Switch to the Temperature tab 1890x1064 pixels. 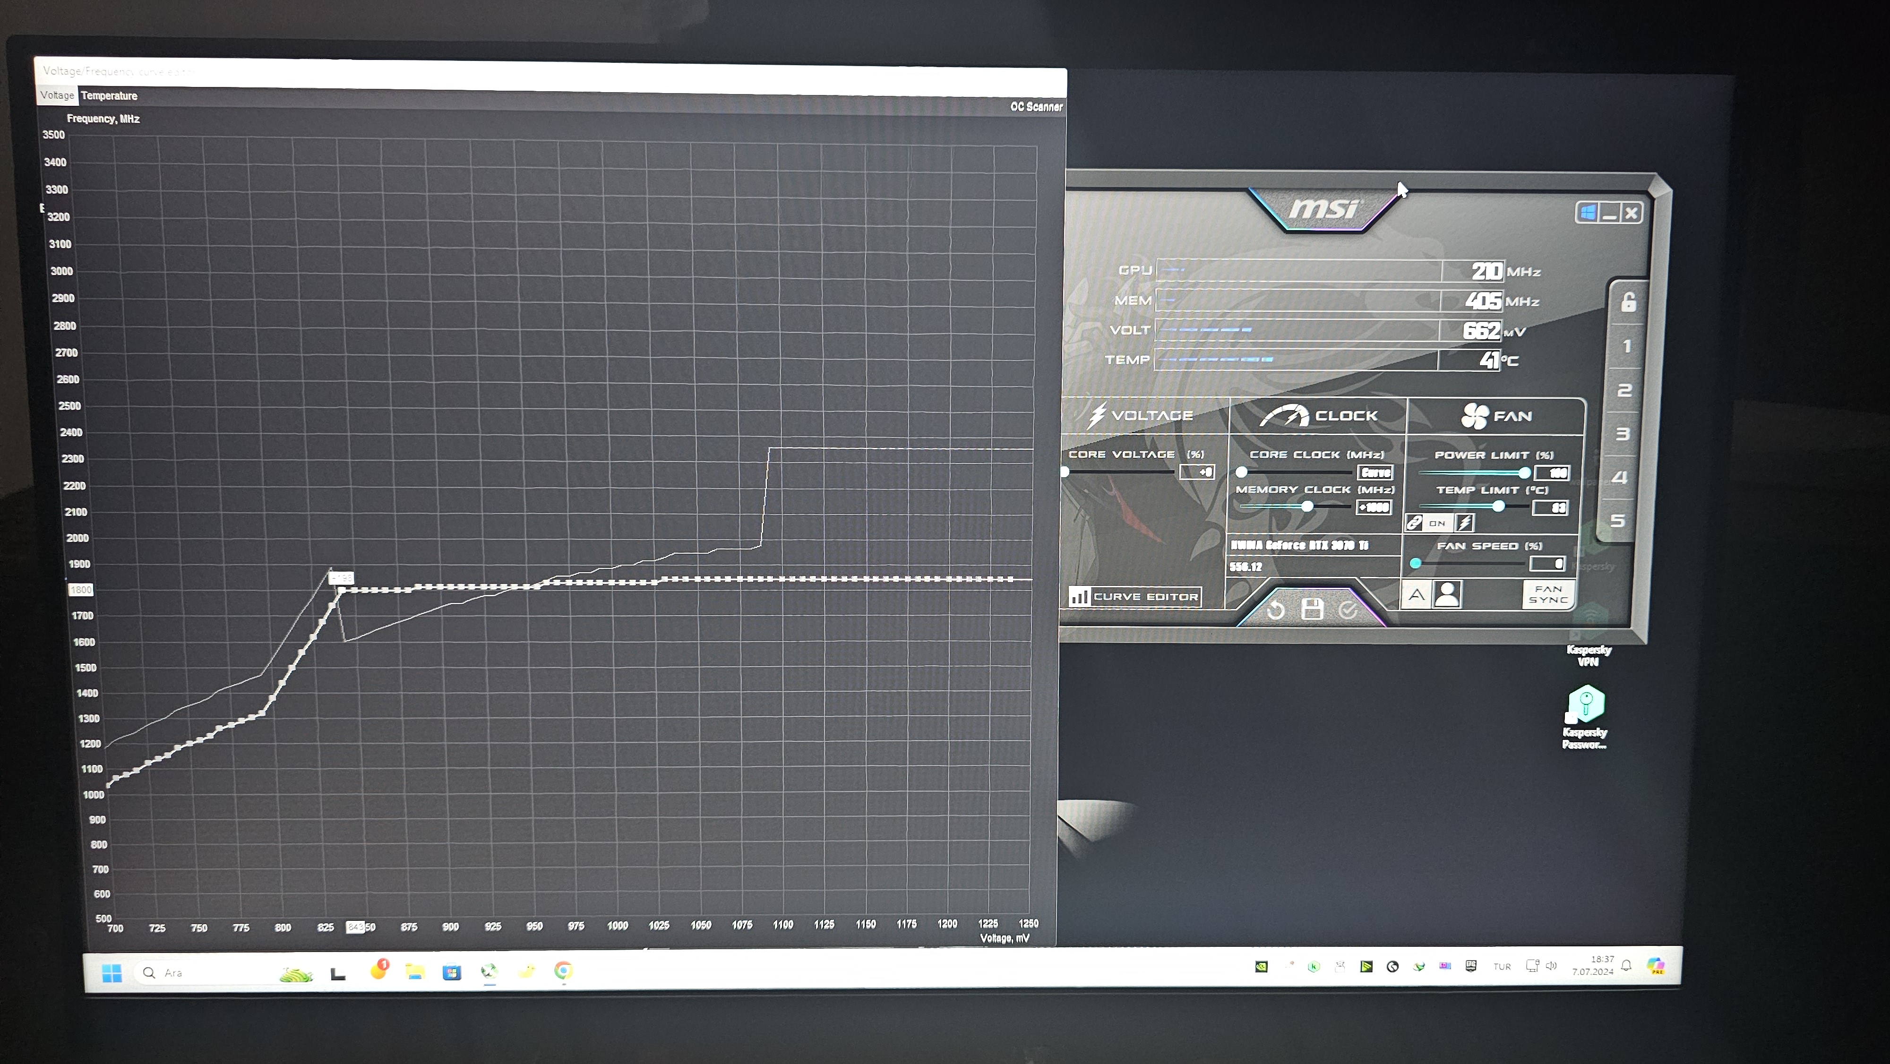pos(109,96)
